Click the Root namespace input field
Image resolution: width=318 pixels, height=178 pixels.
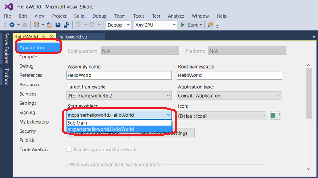(229, 75)
